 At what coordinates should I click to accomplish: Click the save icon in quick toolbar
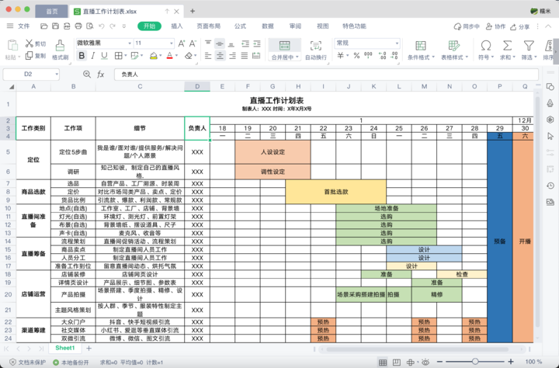pos(55,26)
